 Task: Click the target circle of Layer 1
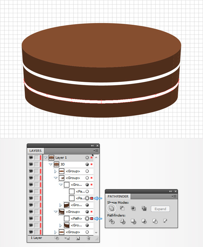(x=87, y=158)
